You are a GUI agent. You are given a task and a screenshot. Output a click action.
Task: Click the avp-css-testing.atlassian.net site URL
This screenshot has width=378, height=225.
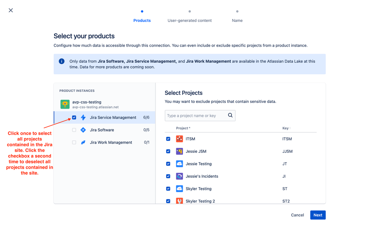pyautogui.click(x=95, y=107)
